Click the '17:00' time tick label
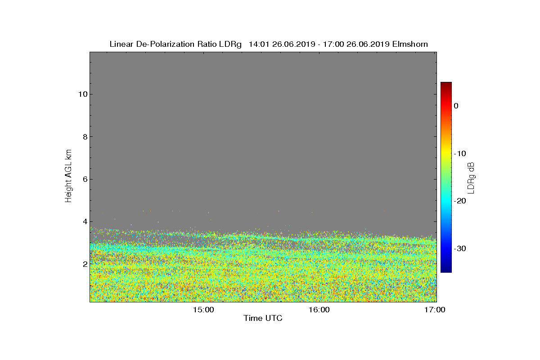The height and width of the screenshot is (360, 540). [436, 310]
